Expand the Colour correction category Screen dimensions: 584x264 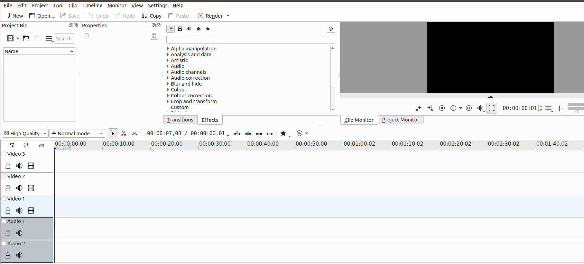tap(168, 96)
